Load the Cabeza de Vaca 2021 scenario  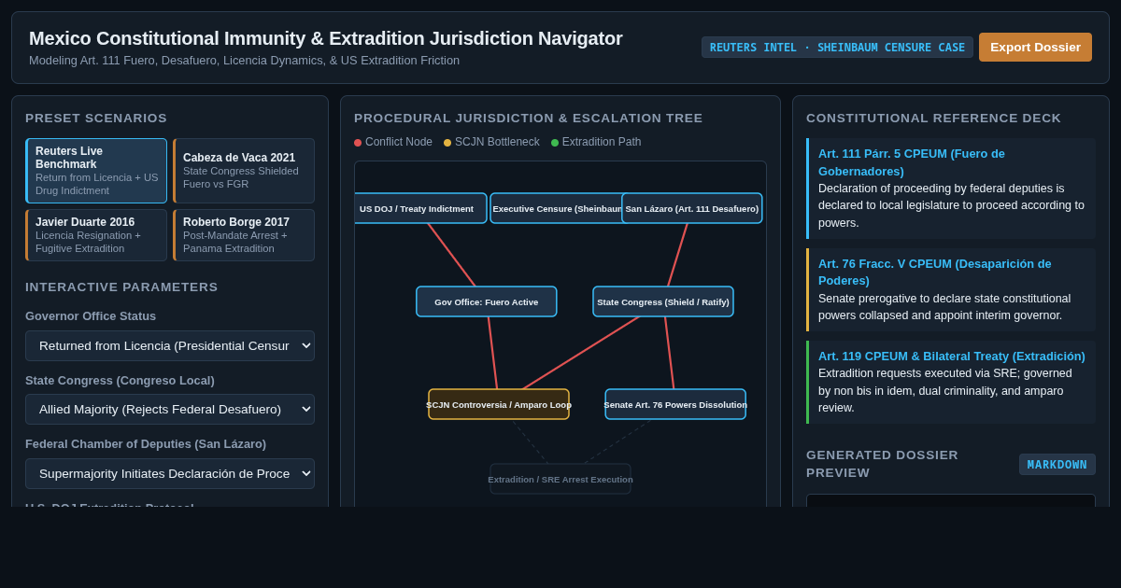tap(244, 171)
